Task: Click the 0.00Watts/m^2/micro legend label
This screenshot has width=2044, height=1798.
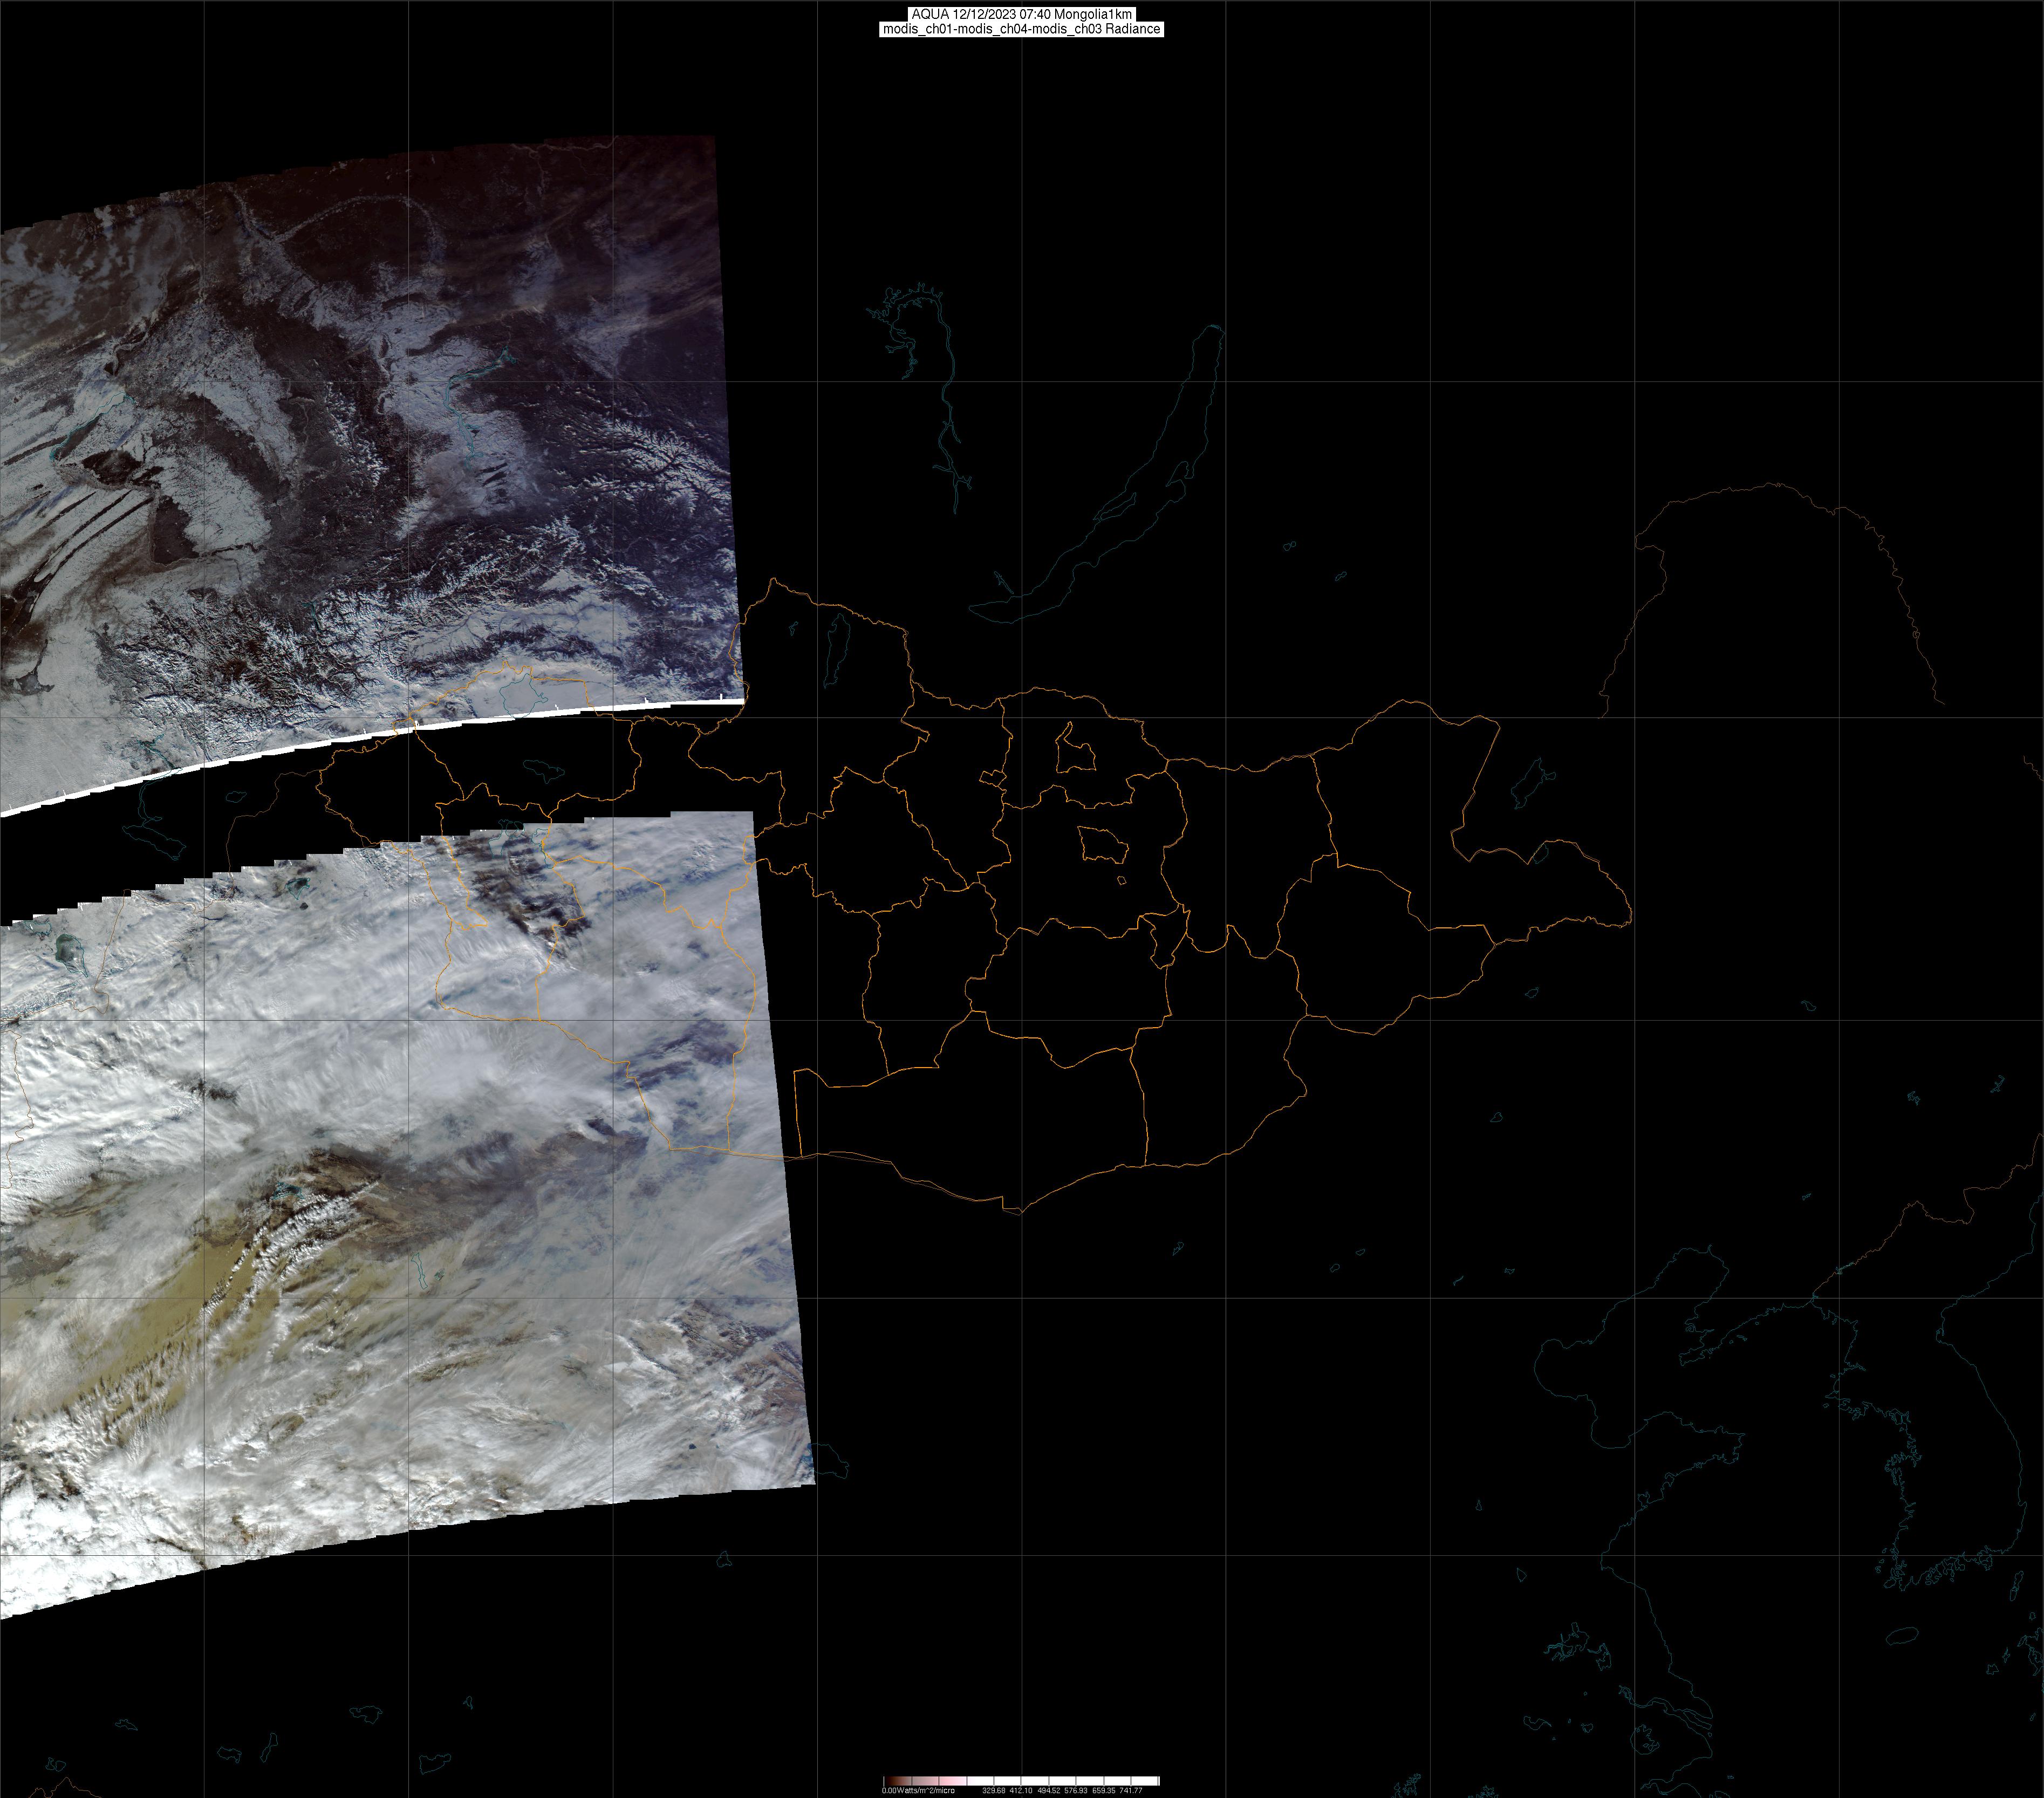Action: tap(918, 1790)
